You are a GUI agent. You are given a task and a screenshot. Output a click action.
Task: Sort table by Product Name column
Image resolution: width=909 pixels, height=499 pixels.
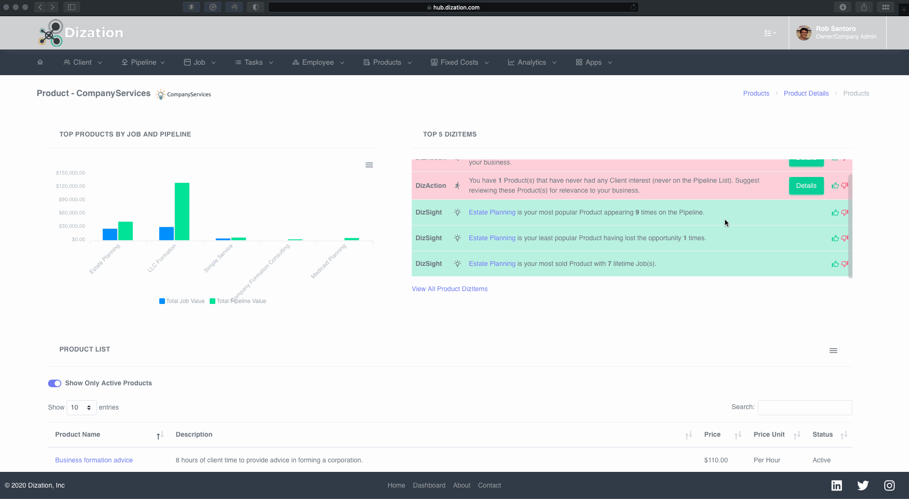point(109,435)
